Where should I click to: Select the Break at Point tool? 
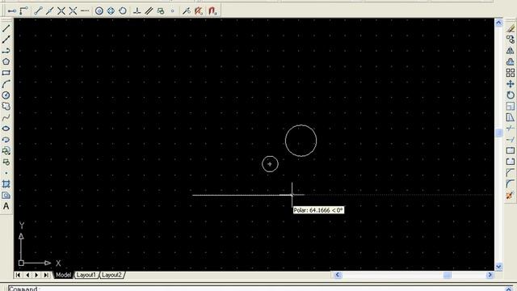511,151
